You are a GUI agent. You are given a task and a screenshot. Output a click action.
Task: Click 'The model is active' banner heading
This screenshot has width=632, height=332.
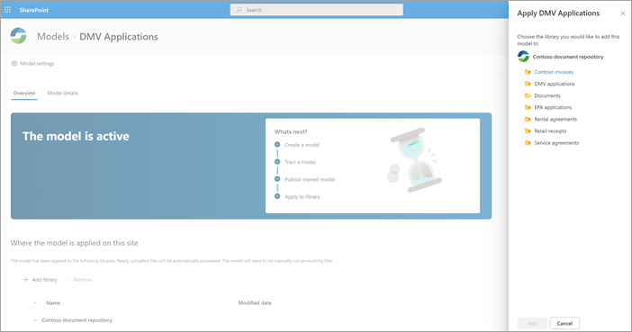pyautogui.click(x=76, y=136)
